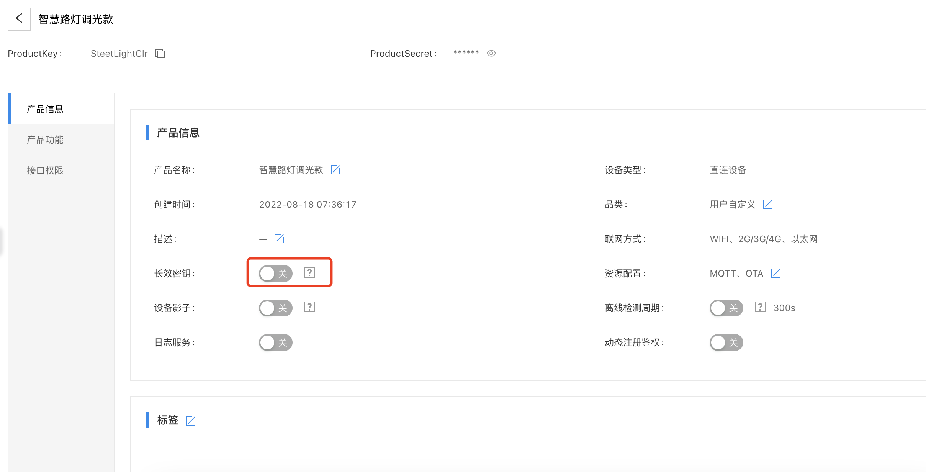
Task: Click the ProductKey value SteetLightClr
Action: 119,54
